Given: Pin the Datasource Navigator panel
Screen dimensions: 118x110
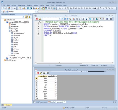Looking at the screenshot, I should 29,14.
